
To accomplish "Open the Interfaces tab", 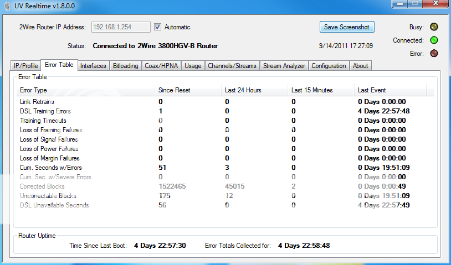I will (93, 66).
